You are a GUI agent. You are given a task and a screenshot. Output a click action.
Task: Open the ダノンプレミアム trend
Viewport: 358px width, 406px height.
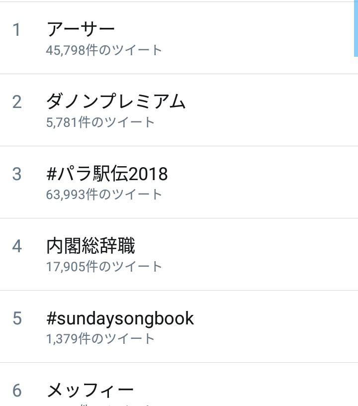(x=116, y=101)
